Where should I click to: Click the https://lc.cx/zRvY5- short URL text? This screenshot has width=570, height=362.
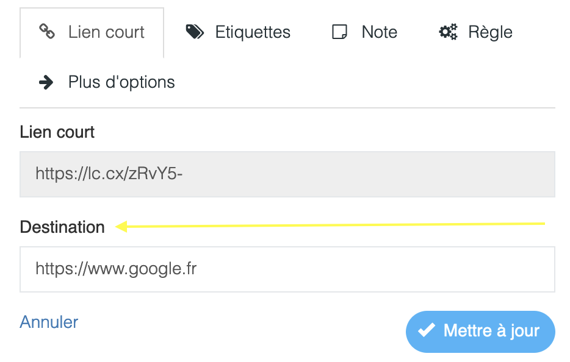point(109,174)
